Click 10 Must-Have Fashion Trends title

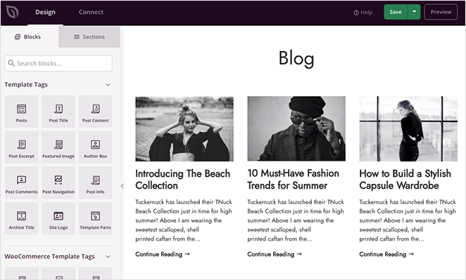click(293, 179)
